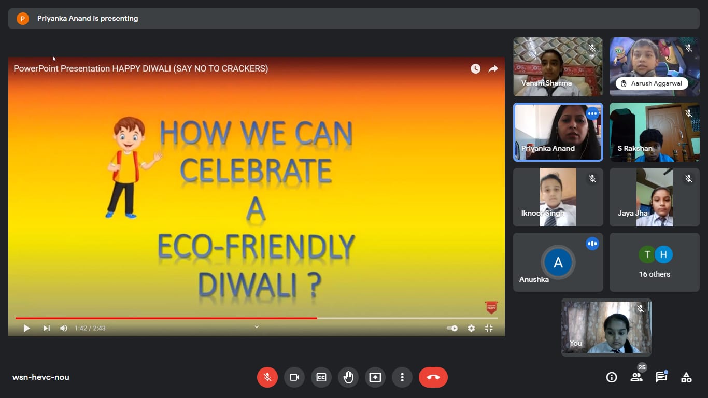Play the presentation video
The height and width of the screenshot is (398, 708).
pos(26,328)
